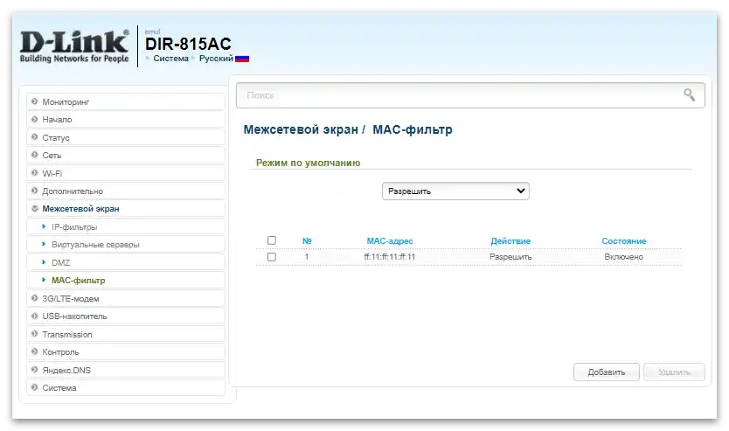
Task: Click the arrow icon beside Виртуальные серверы
Action: pyautogui.click(x=44, y=244)
